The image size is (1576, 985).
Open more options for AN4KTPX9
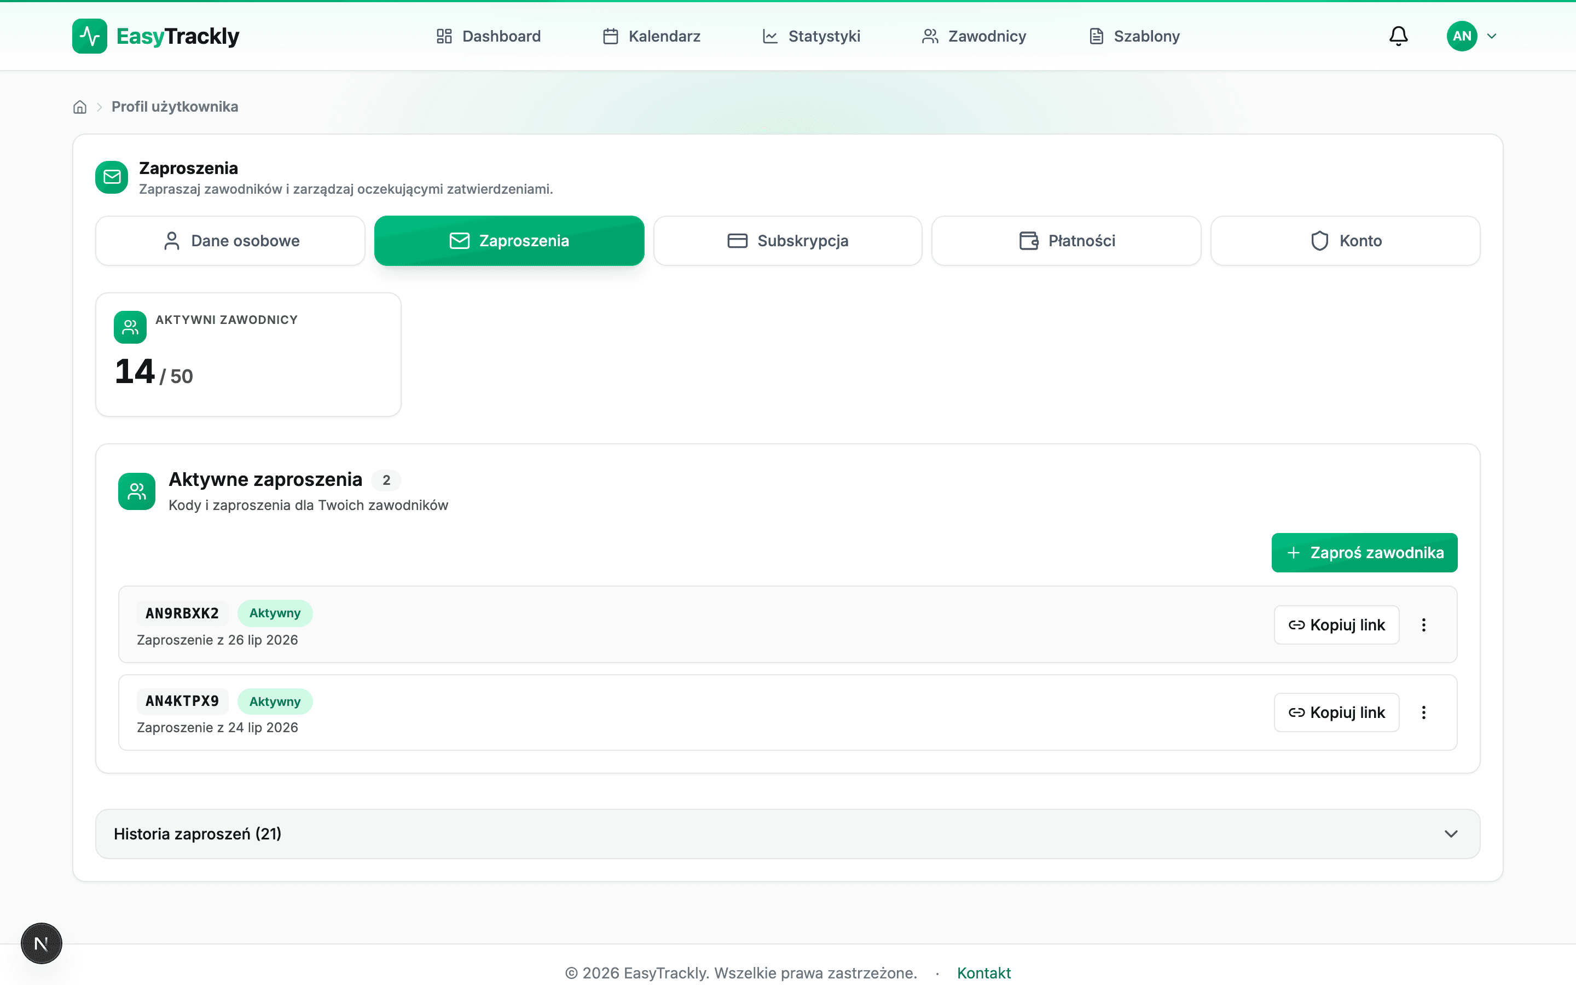[x=1424, y=712]
